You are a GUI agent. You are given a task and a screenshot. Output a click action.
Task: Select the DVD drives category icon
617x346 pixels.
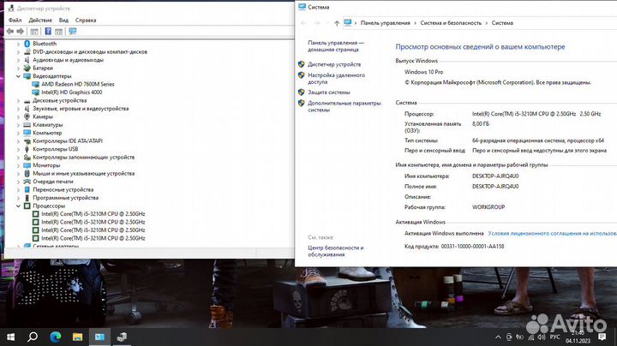[x=27, y=52]
